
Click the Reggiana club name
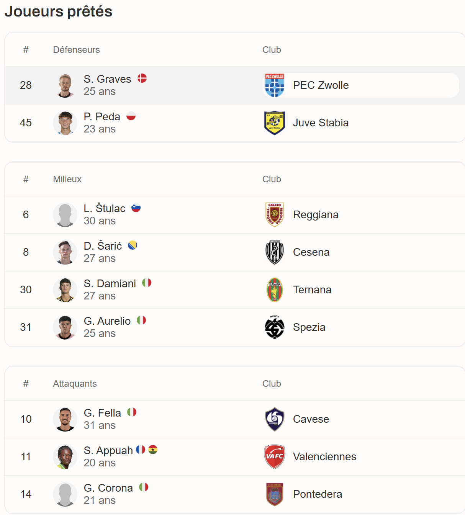316,215
